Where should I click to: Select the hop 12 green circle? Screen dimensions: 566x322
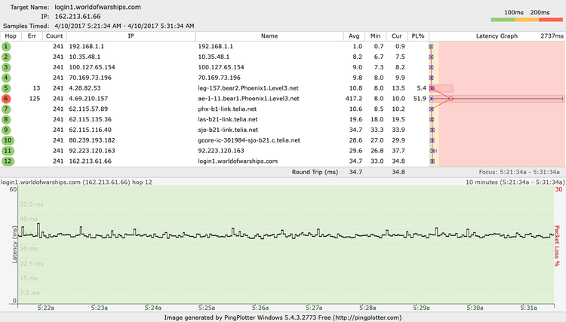(x=8, y=161)
